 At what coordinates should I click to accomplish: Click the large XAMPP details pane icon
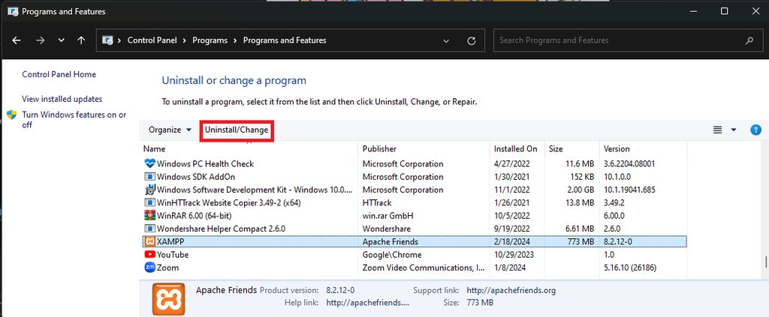coord(168,299)
